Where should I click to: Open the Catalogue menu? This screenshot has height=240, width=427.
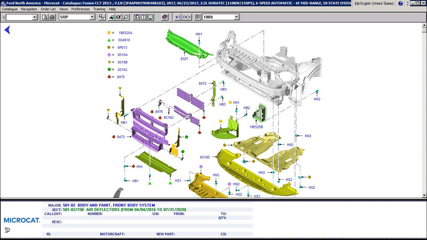tap(10, 9)
